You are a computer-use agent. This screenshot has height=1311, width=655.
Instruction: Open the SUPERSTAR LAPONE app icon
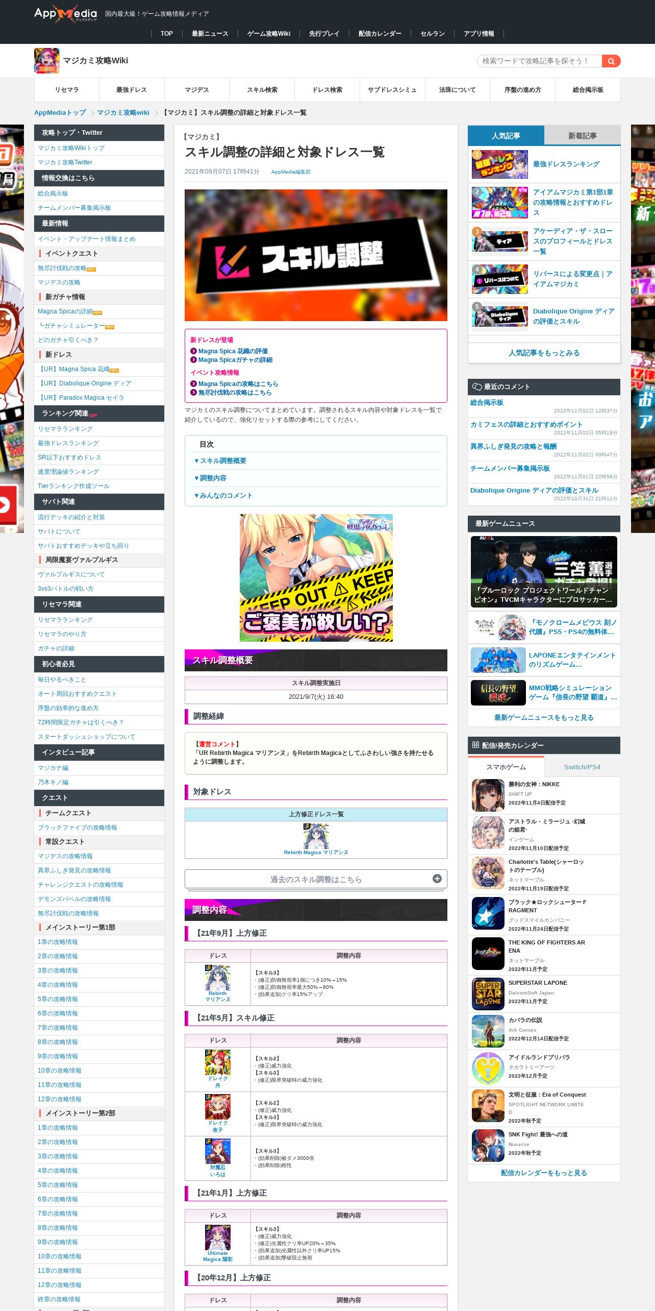click(x=488, y=994)
